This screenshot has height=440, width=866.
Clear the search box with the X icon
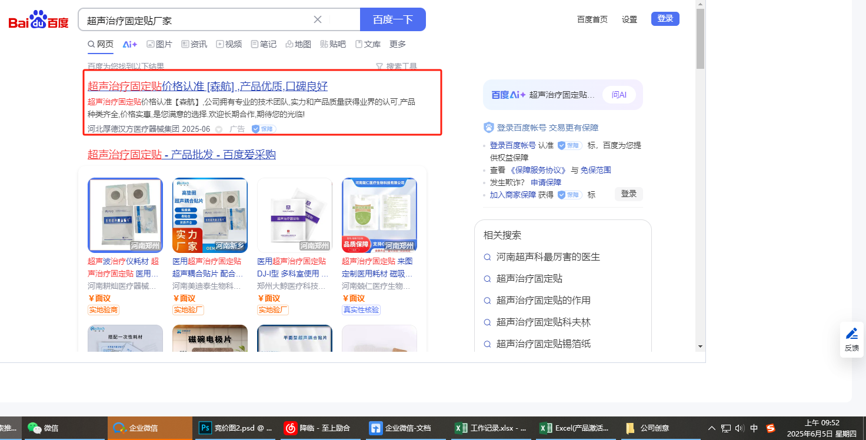(x=318, y=19)
